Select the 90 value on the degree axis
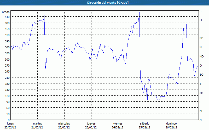Screen dimensions: 209x130 [x=8, y=102]
